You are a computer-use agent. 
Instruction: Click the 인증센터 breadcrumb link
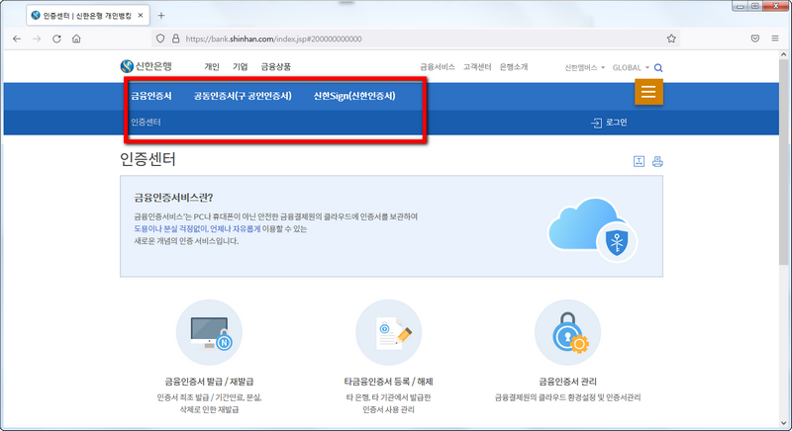(x=146, y=122)
